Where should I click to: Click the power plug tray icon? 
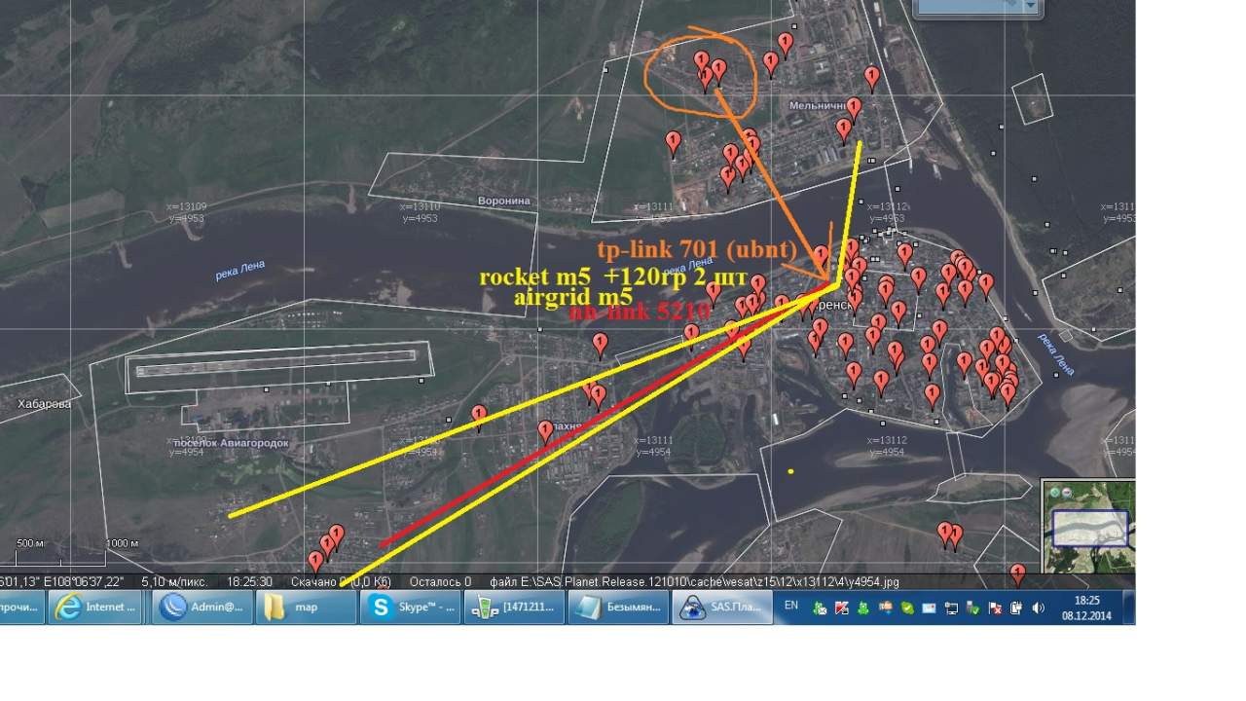point(1016,609)
